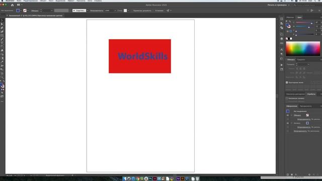Expand the Обводка row in Appearance panel

click(291, 115)
